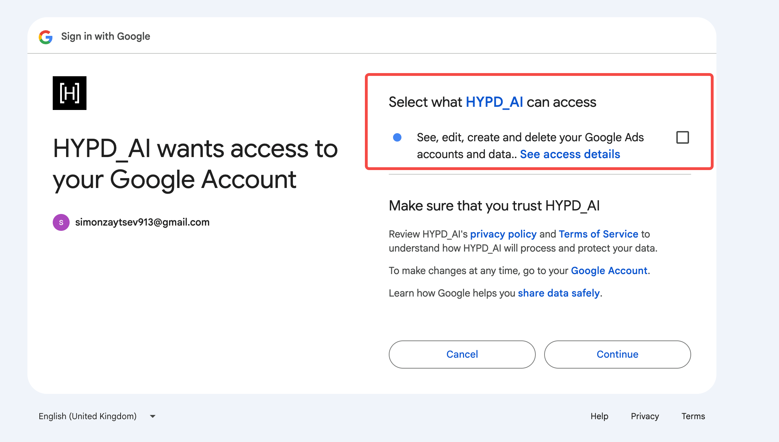Click the 'Sign in with Google' header text
This screenshot has width=779, height=442.
(x=105, y=37)
